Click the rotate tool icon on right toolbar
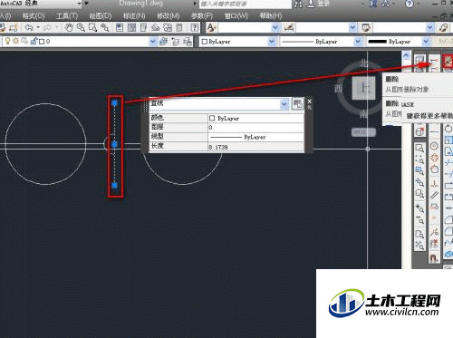 coord(448,129)
